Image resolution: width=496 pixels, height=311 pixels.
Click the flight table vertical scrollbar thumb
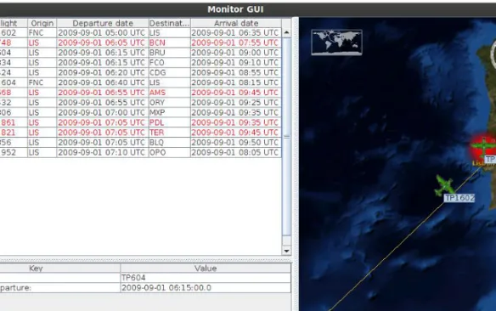pos(286,137)
